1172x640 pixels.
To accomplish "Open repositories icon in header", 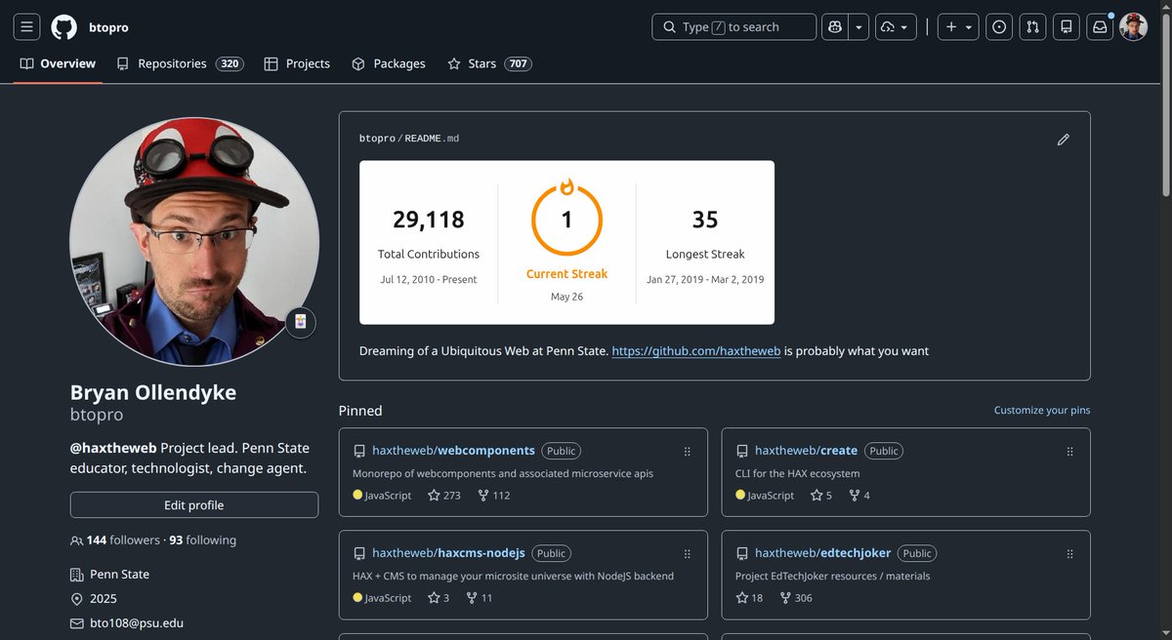I will point(1067,27).
